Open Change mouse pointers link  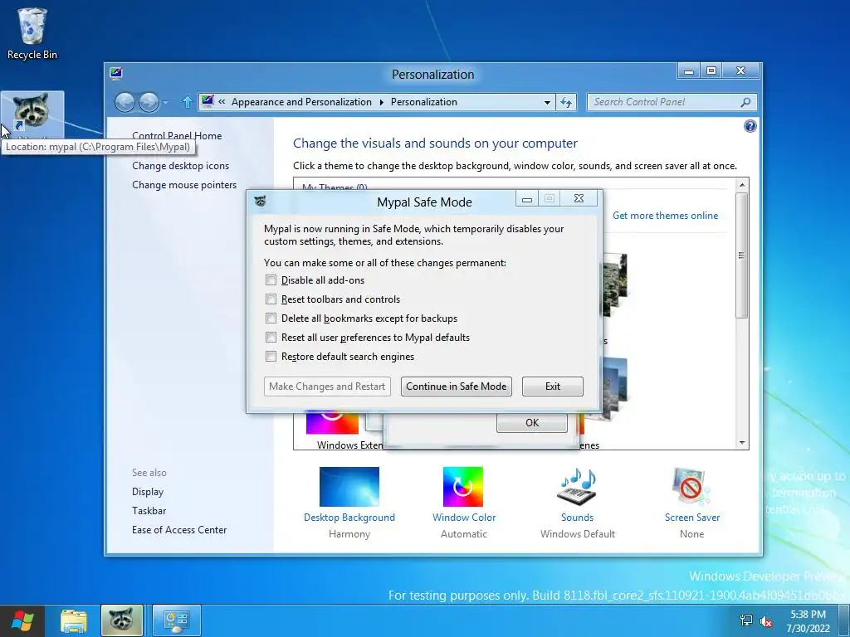coord(184,185)
